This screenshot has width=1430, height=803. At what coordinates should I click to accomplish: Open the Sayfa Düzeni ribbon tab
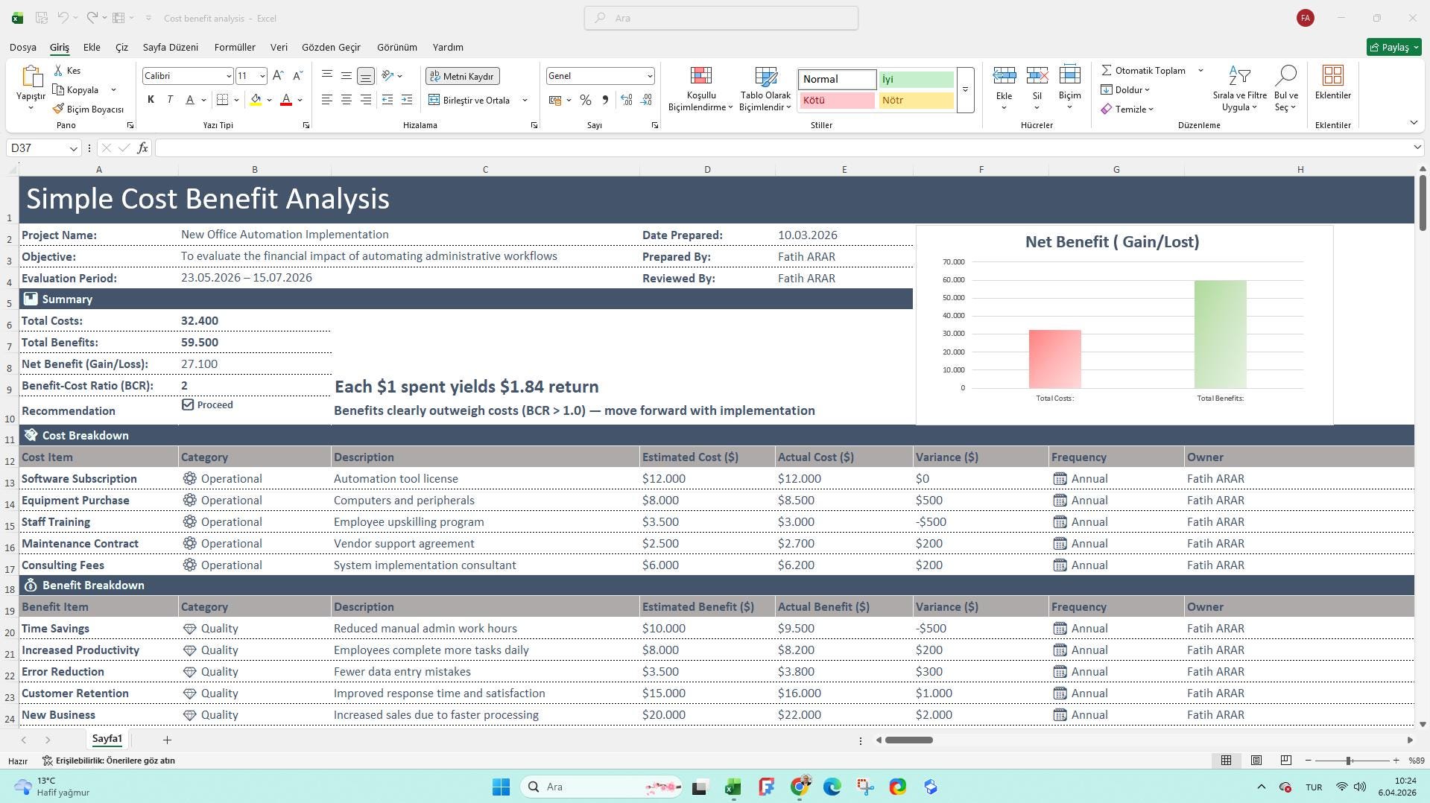[171, 47]
